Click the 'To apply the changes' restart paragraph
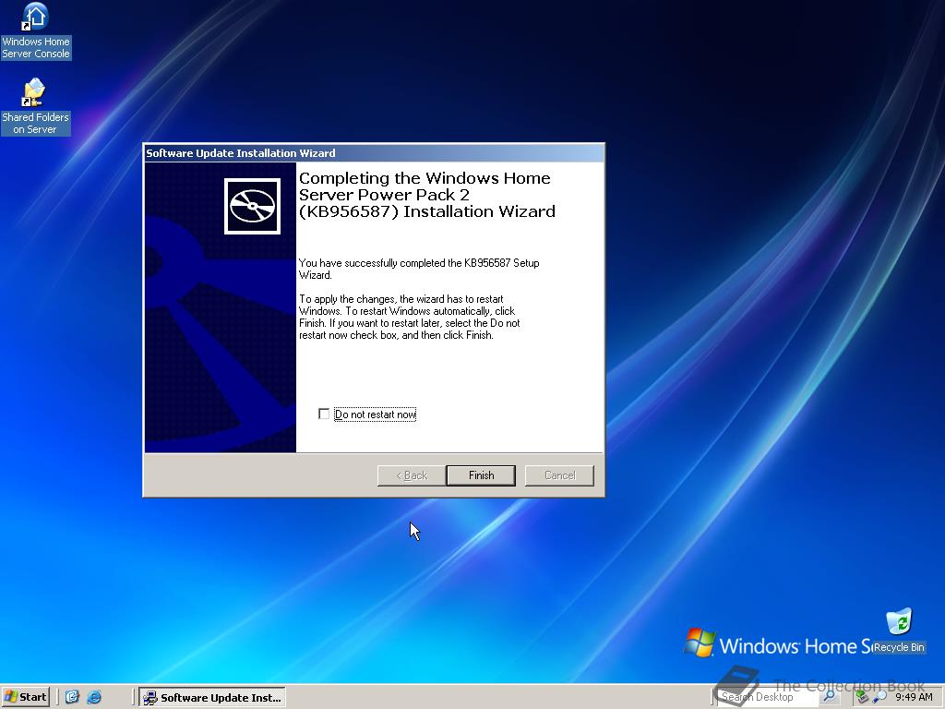945x709 pixels. (409, 318)
